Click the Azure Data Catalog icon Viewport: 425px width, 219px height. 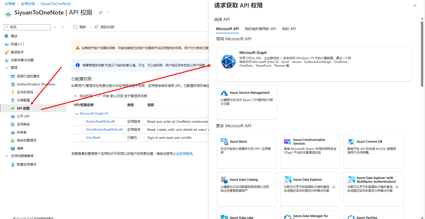pyautogui.click(x=224, y=180)
